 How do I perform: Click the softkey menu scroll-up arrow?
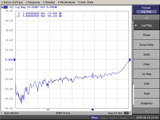tap(146, 17)
